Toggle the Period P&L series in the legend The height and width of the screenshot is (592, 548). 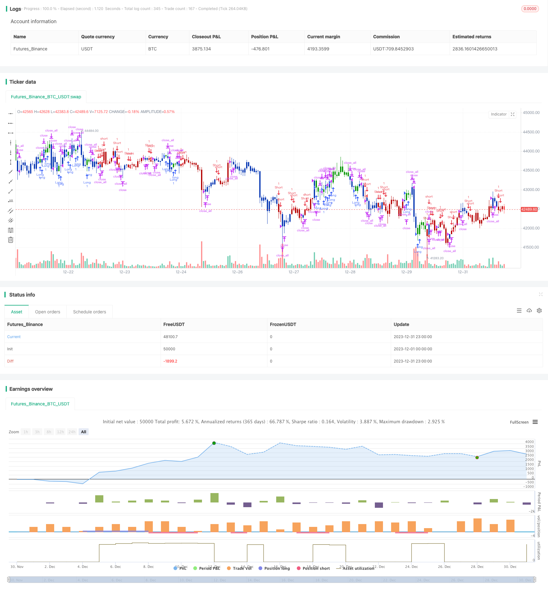point(207,568)
